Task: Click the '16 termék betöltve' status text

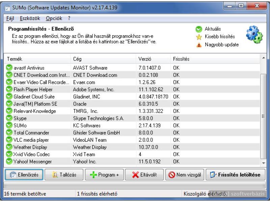Action: (x=25, y=194)
